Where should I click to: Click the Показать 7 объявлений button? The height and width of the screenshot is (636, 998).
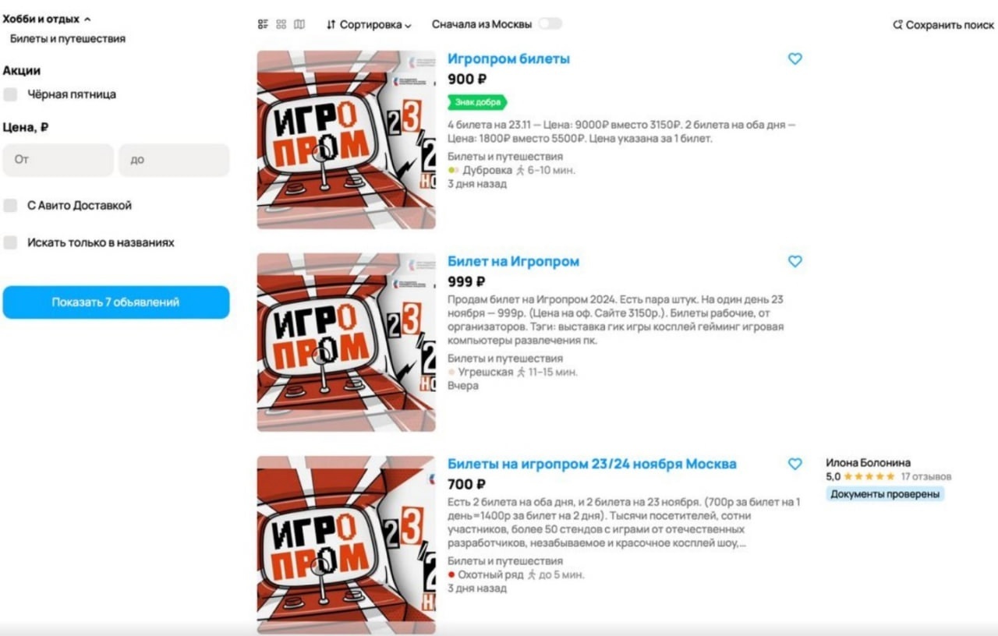pos(116,302)
